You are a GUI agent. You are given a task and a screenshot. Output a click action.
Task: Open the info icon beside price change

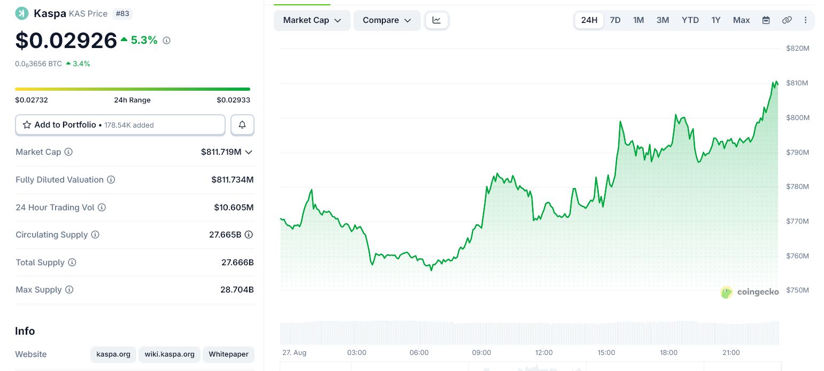[166, 41]
